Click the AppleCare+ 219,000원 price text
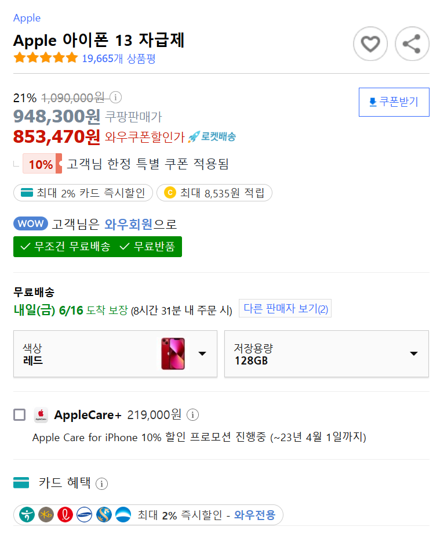 point(154,415)
